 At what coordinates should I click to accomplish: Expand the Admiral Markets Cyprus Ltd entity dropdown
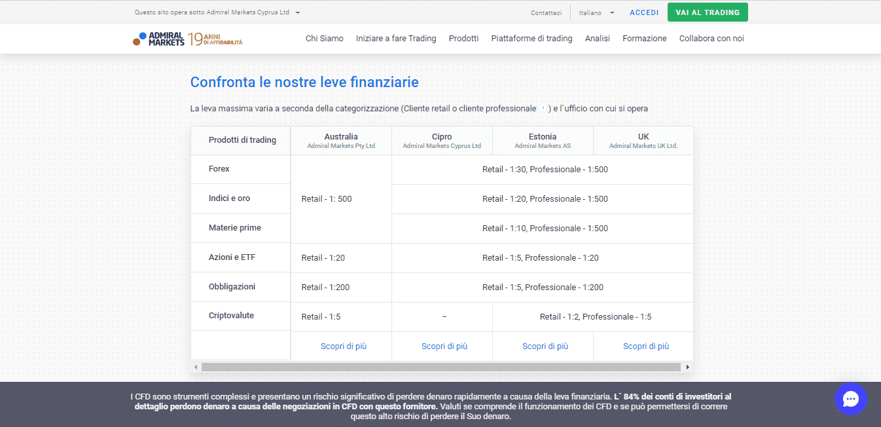point(298,12)
